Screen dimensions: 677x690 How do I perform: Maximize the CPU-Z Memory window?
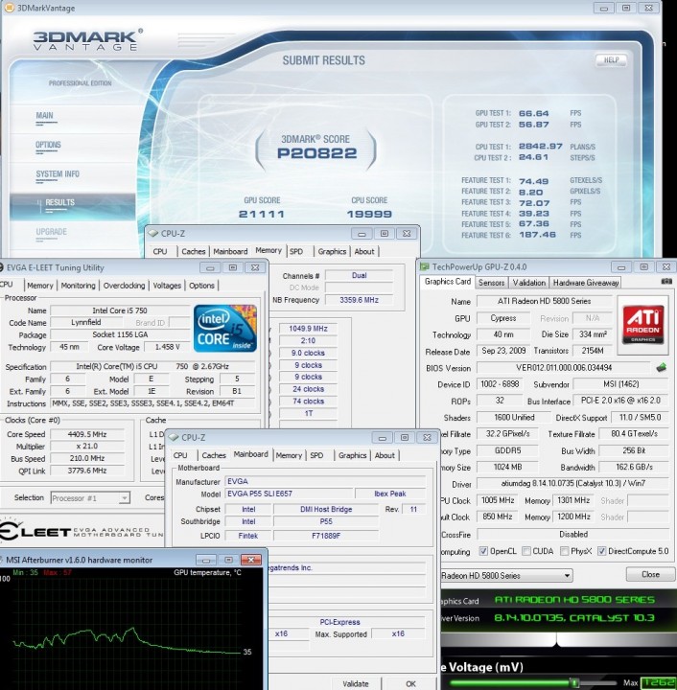[x=385, y=233]
